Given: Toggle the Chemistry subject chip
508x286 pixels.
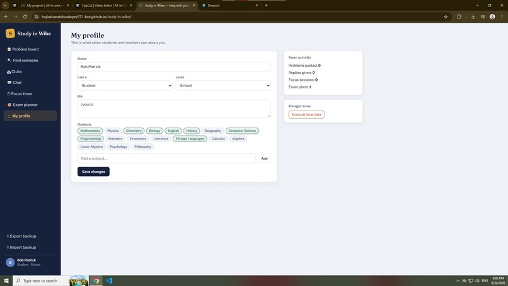Looking at the screenshot, I should pyautogui.click(x=134, y=131).
